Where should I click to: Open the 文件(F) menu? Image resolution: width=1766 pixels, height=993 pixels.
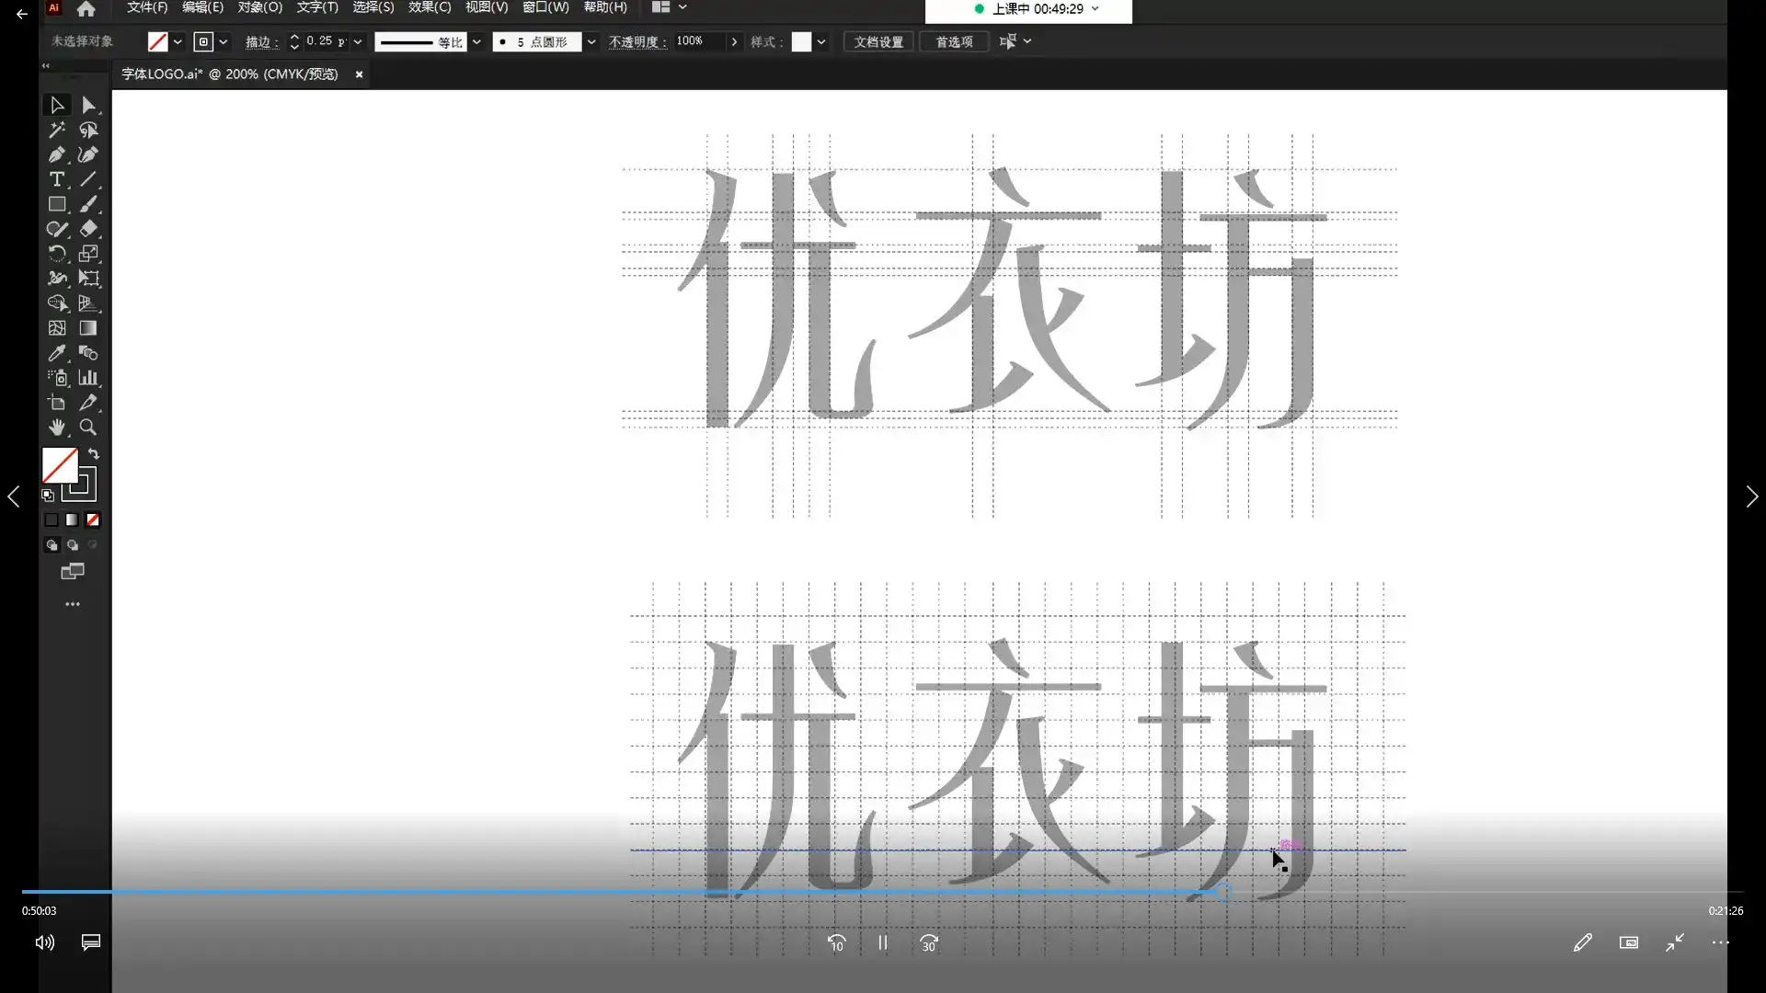click(145, 7)
